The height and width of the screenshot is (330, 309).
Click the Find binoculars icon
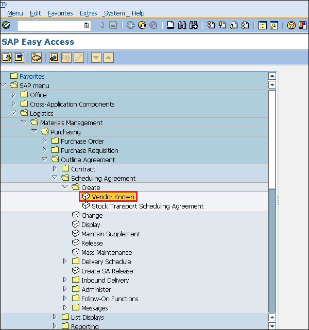point(182,25)
